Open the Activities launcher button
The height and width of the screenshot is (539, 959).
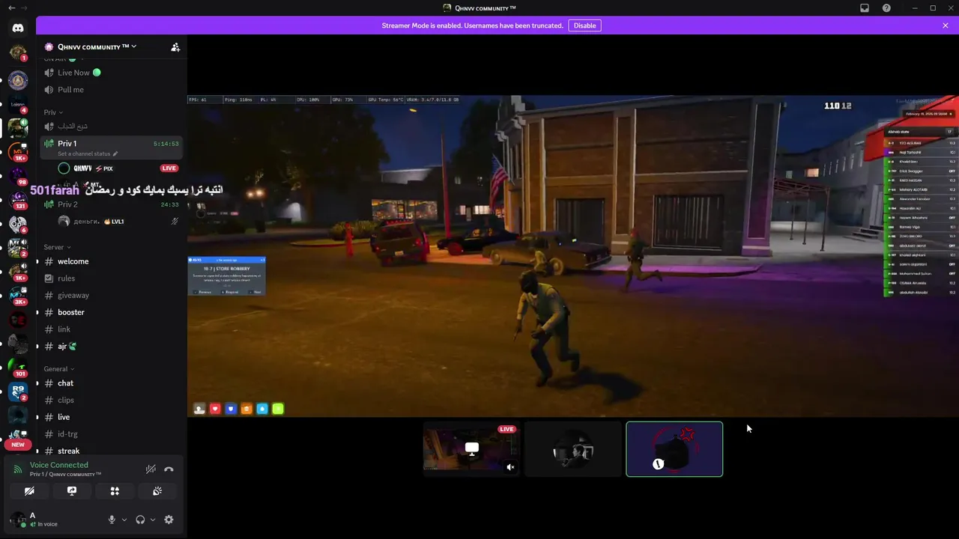click(115, 491)
